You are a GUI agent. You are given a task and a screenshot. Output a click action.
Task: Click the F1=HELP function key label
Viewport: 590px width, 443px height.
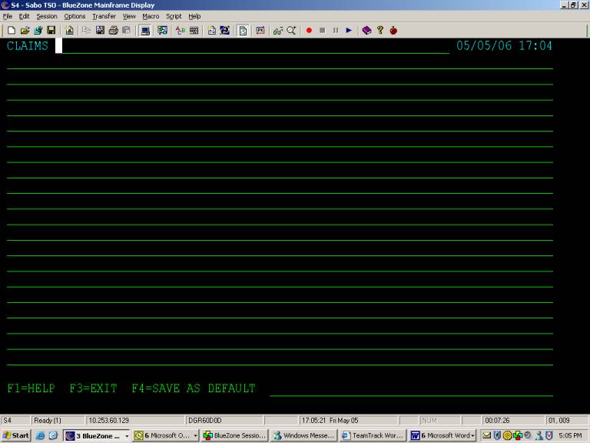click(x=31, y=388)
